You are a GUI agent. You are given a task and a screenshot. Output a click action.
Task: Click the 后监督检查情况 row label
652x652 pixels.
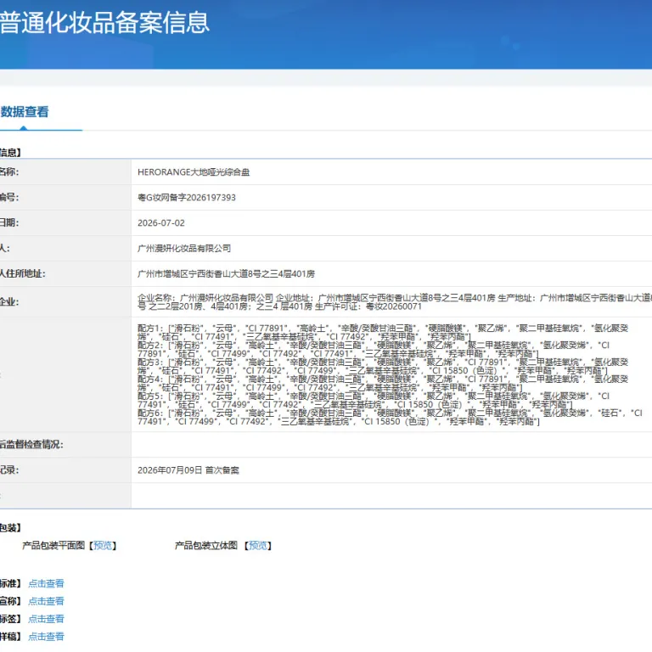pos(31,445)
